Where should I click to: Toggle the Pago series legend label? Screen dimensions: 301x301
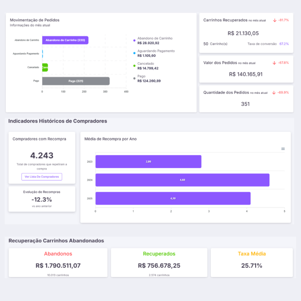point(141,76)
